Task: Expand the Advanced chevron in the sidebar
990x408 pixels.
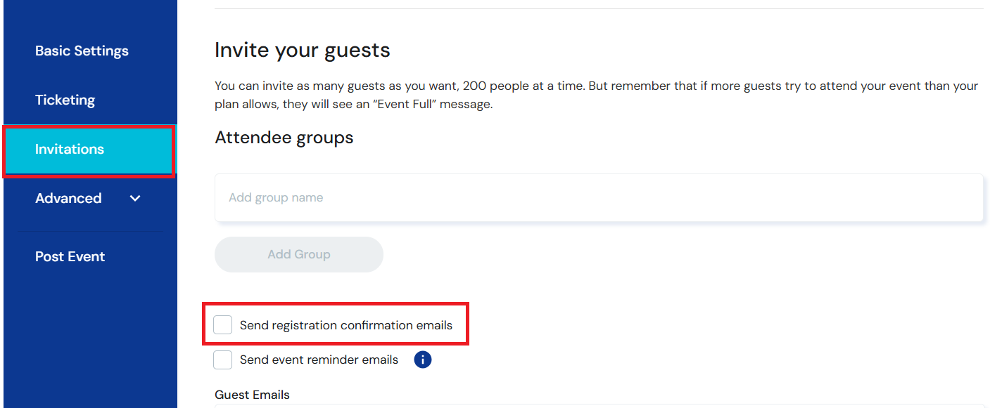Action: 134,199
